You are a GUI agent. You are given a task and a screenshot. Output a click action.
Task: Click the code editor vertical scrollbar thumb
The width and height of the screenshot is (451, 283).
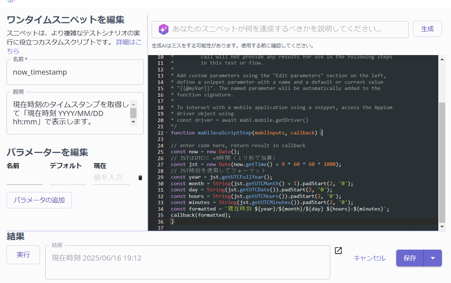click(442, 162)
